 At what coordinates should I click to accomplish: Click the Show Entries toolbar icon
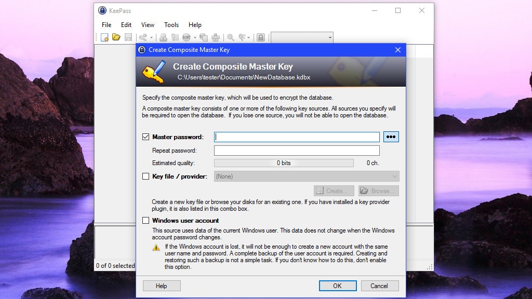(242, 37)
